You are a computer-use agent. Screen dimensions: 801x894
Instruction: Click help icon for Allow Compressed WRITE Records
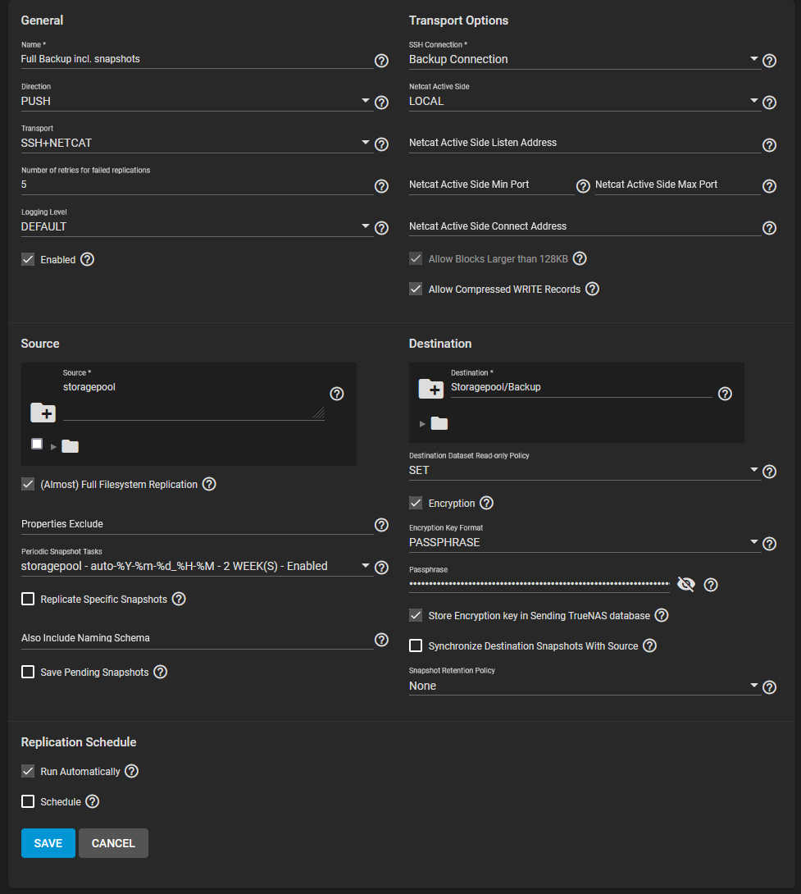[592, 289]
